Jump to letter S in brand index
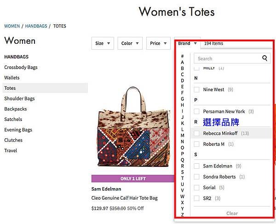This screenshot has height=224, width=276. click(182, 172)
